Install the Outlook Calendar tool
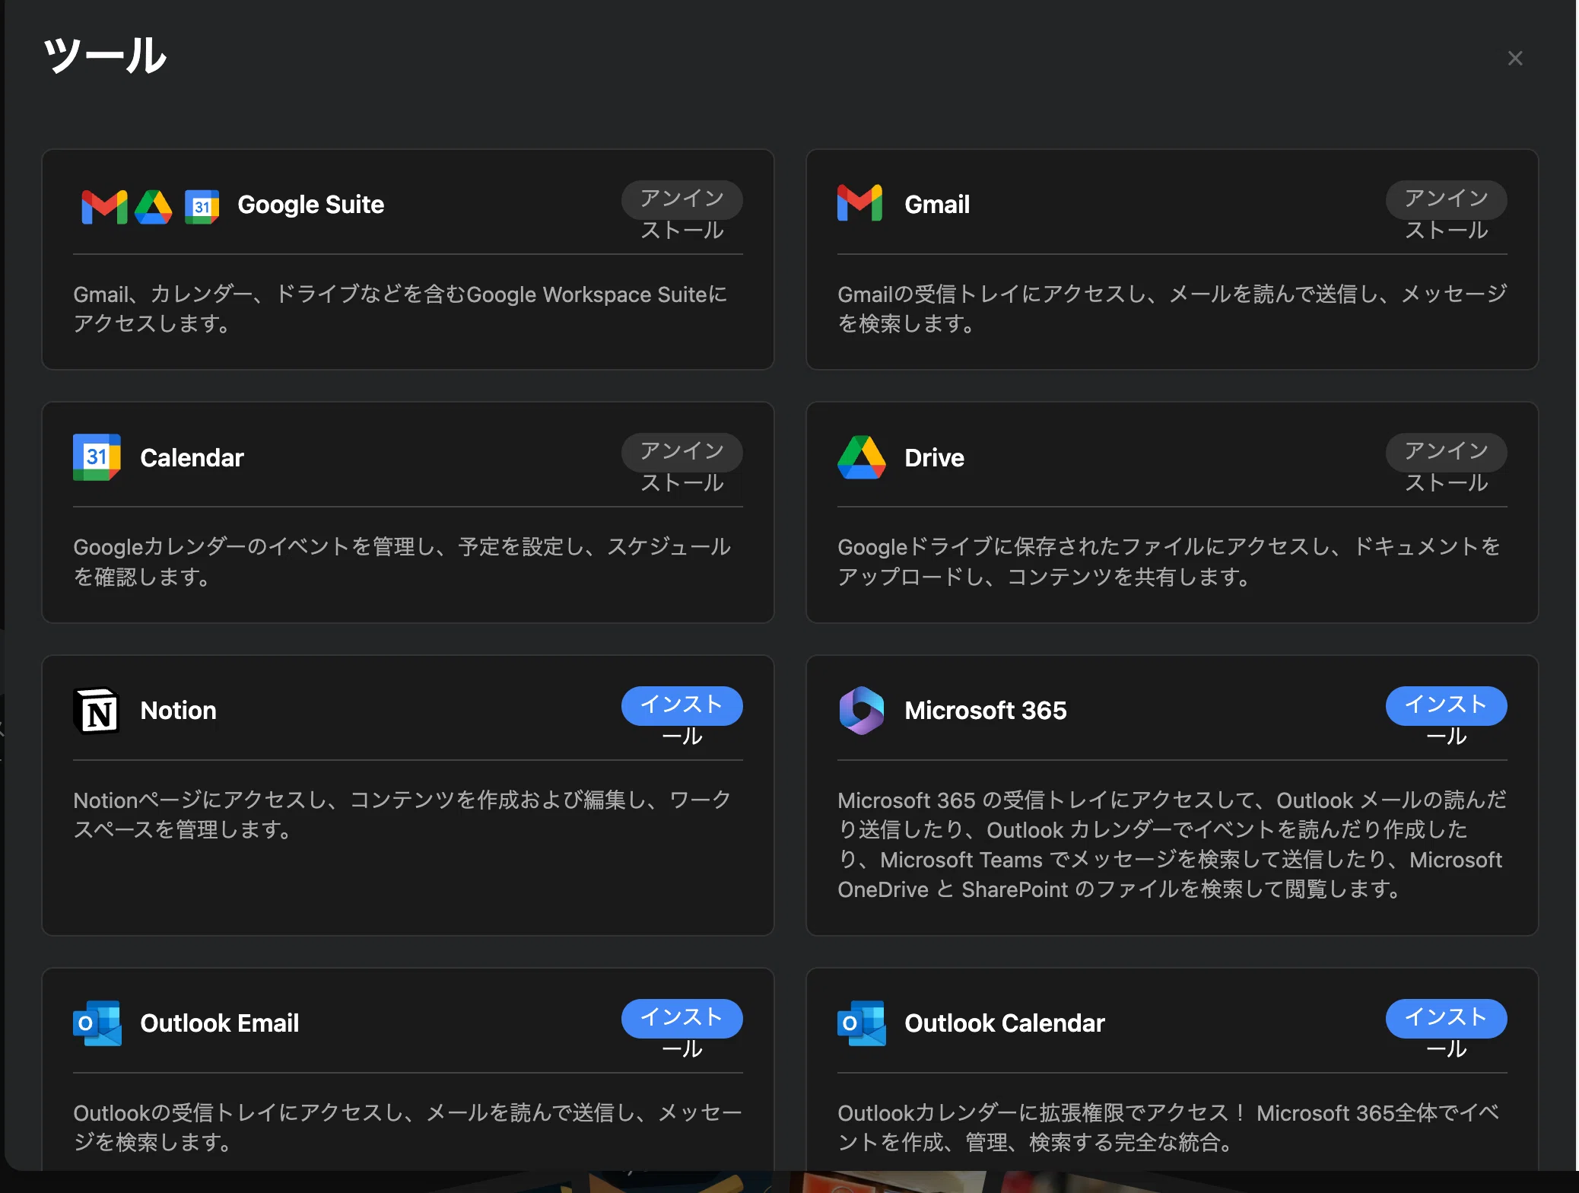Screen dimensions: 1579x1193 tap(1447, 1019)
